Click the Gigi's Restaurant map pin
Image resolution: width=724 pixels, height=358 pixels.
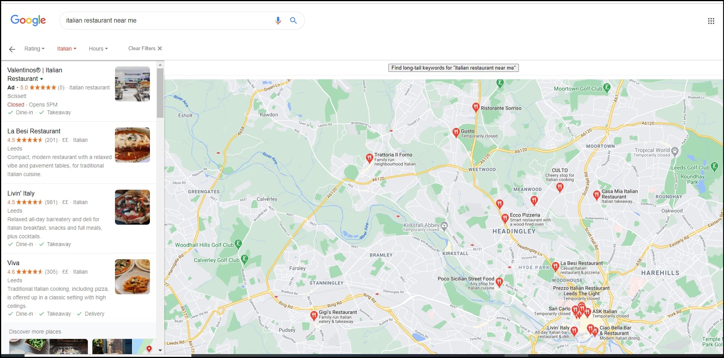[x=314, y=315]
